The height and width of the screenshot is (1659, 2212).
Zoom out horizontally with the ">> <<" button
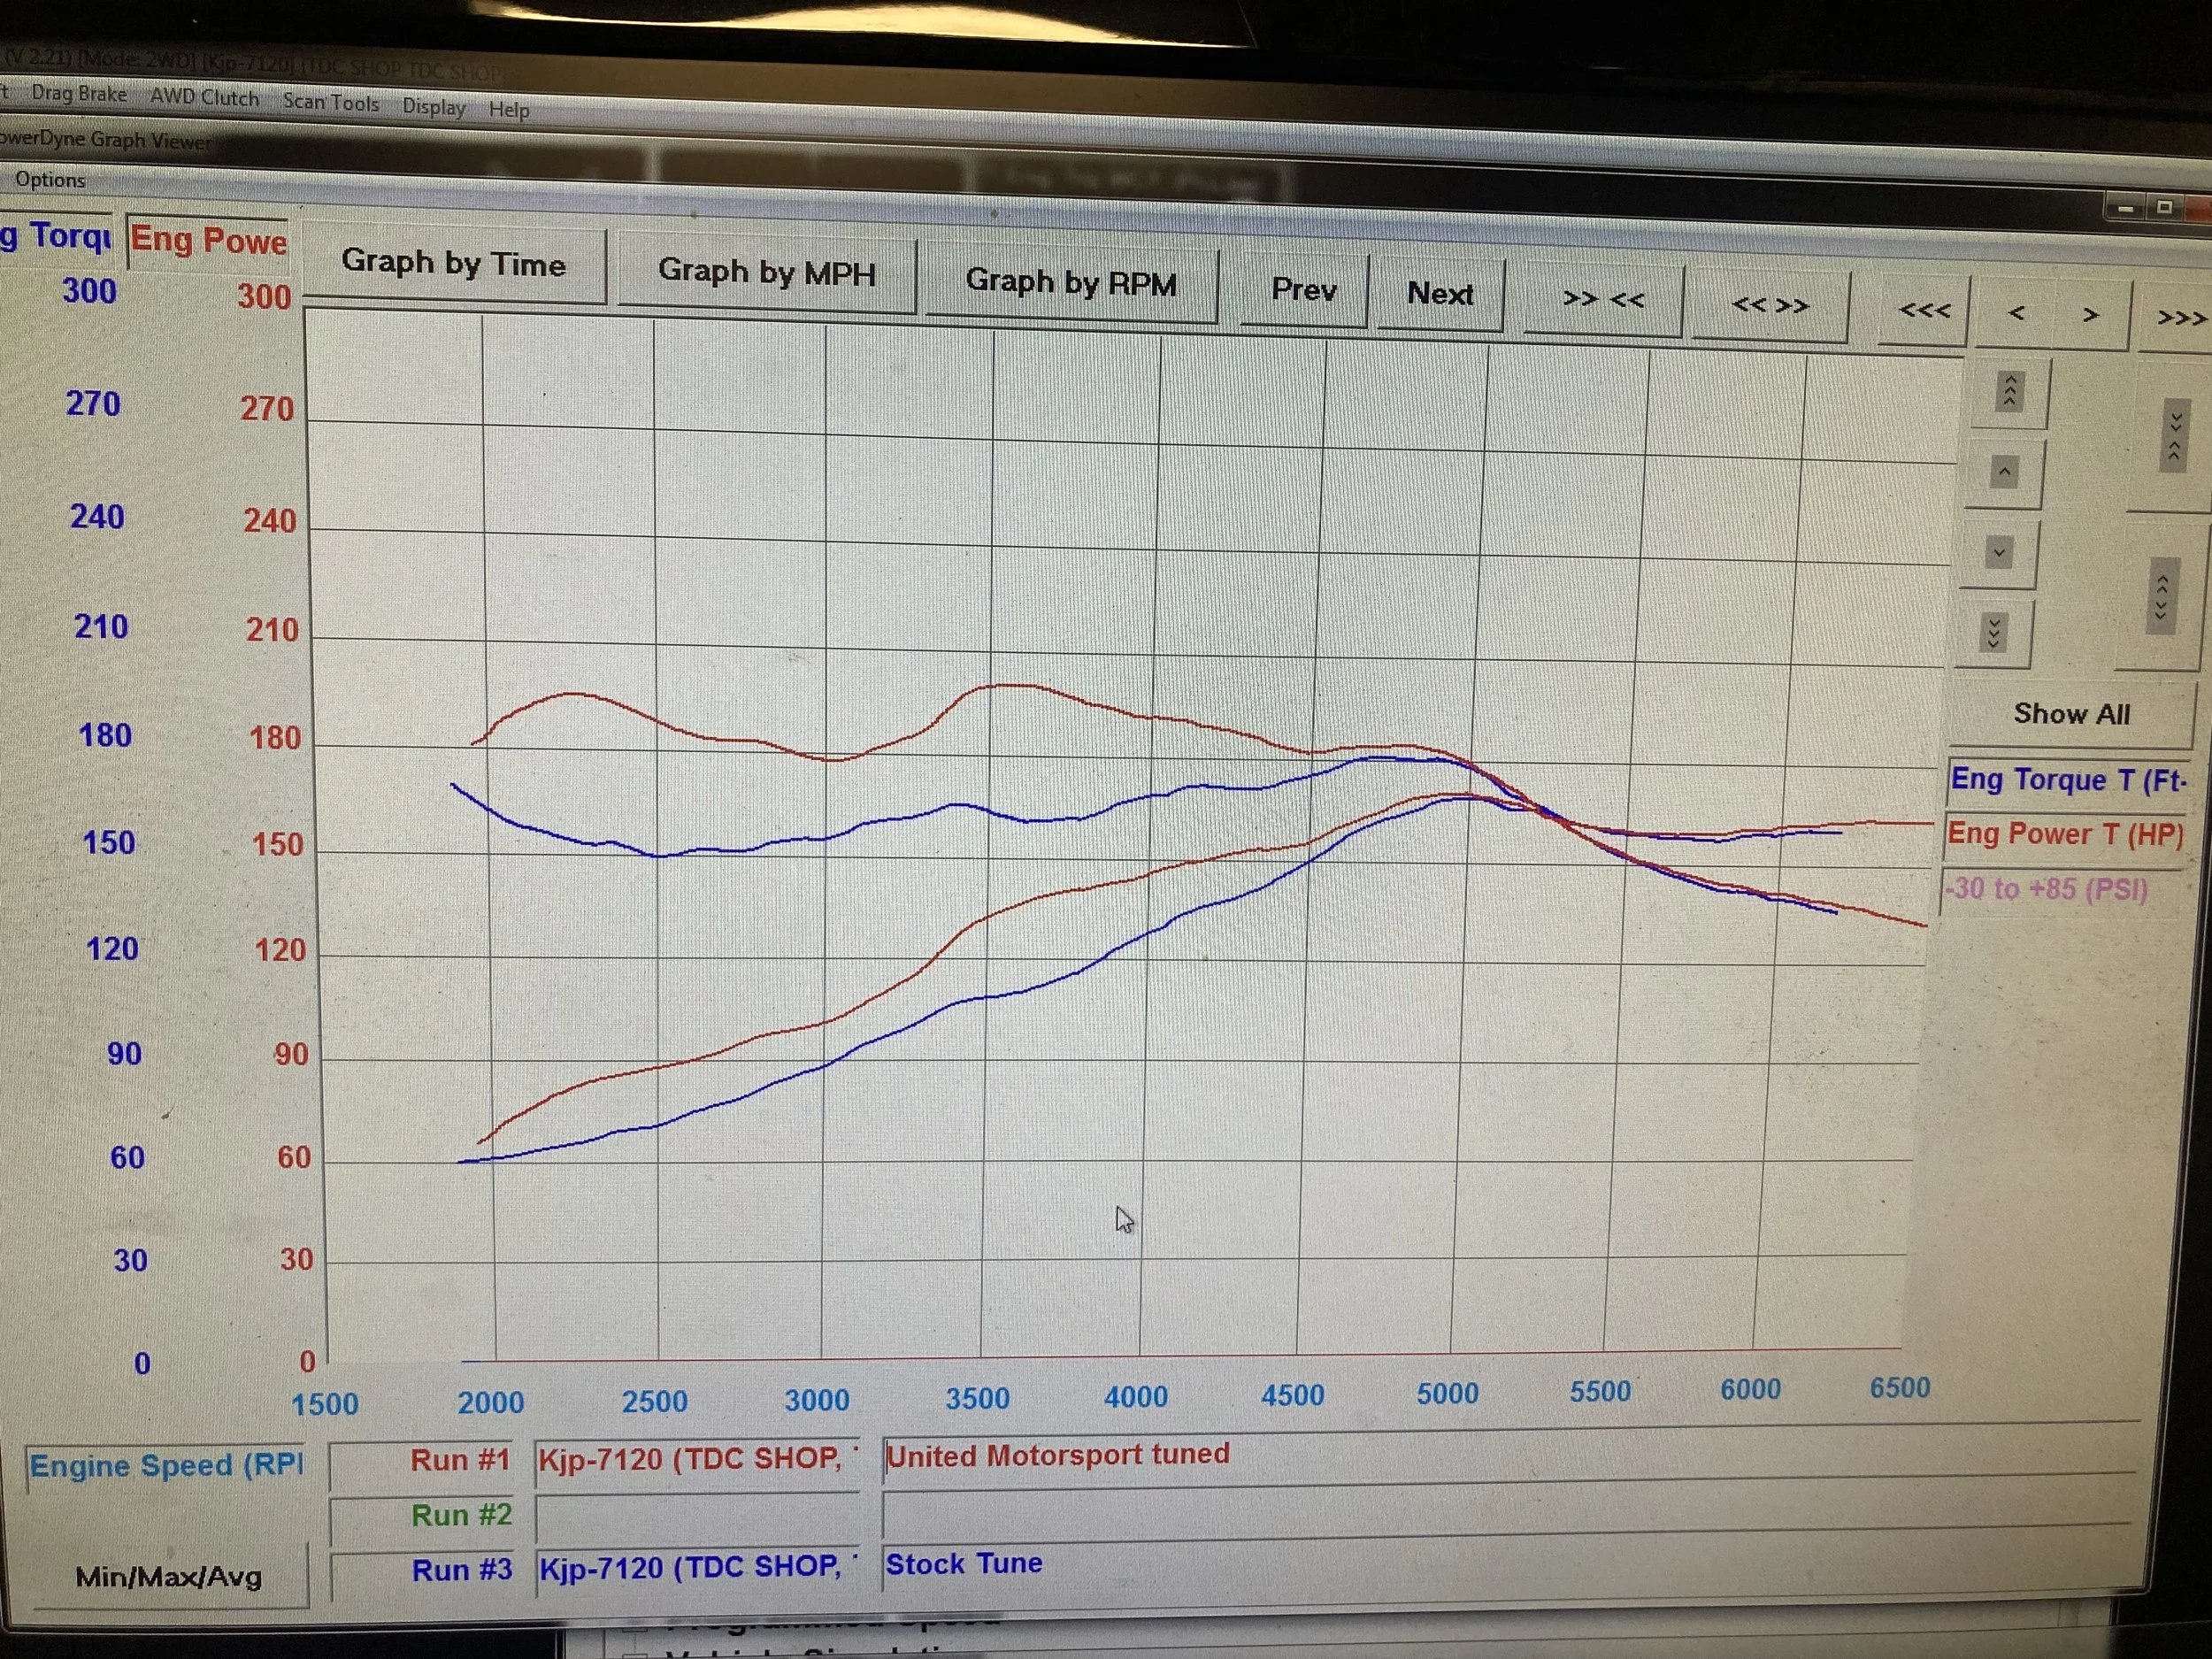[1603, 300]
